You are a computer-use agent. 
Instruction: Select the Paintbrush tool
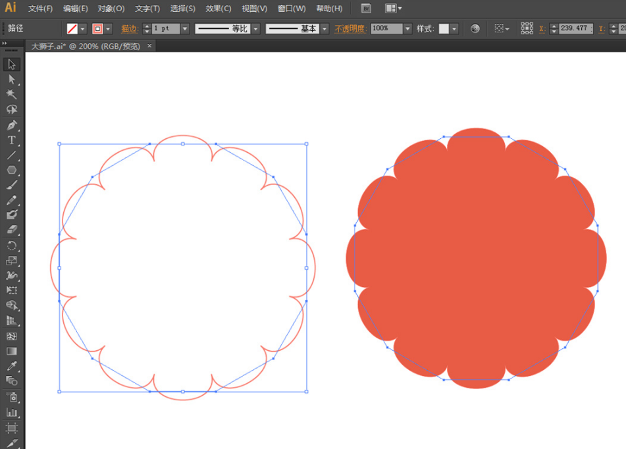12,185
